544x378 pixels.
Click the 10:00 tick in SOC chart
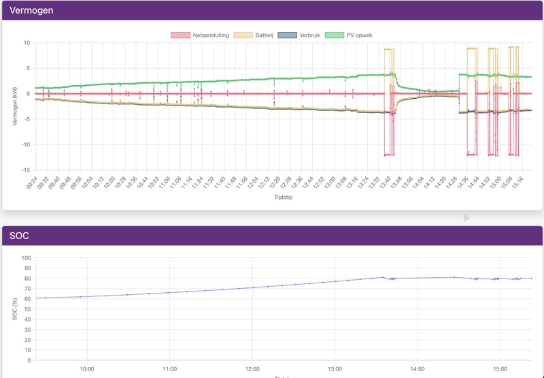click(x=87, y=369)
